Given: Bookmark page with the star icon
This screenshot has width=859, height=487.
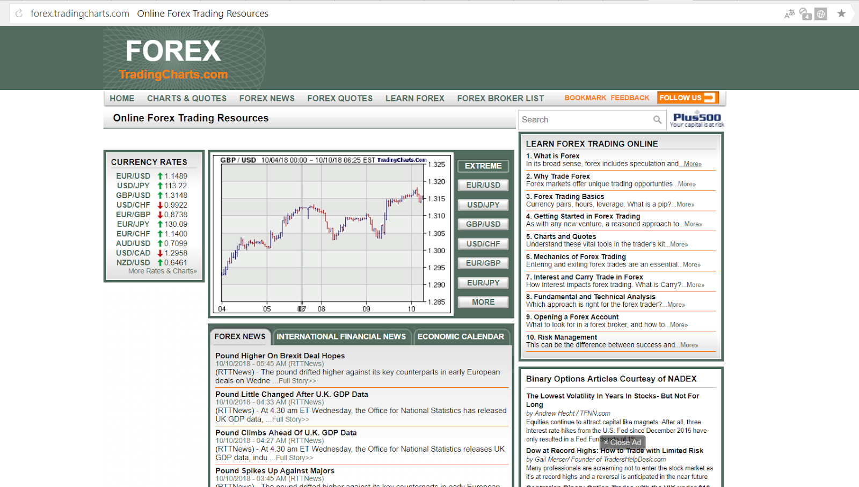Looking at the screenshot, I should click(841, 13).
